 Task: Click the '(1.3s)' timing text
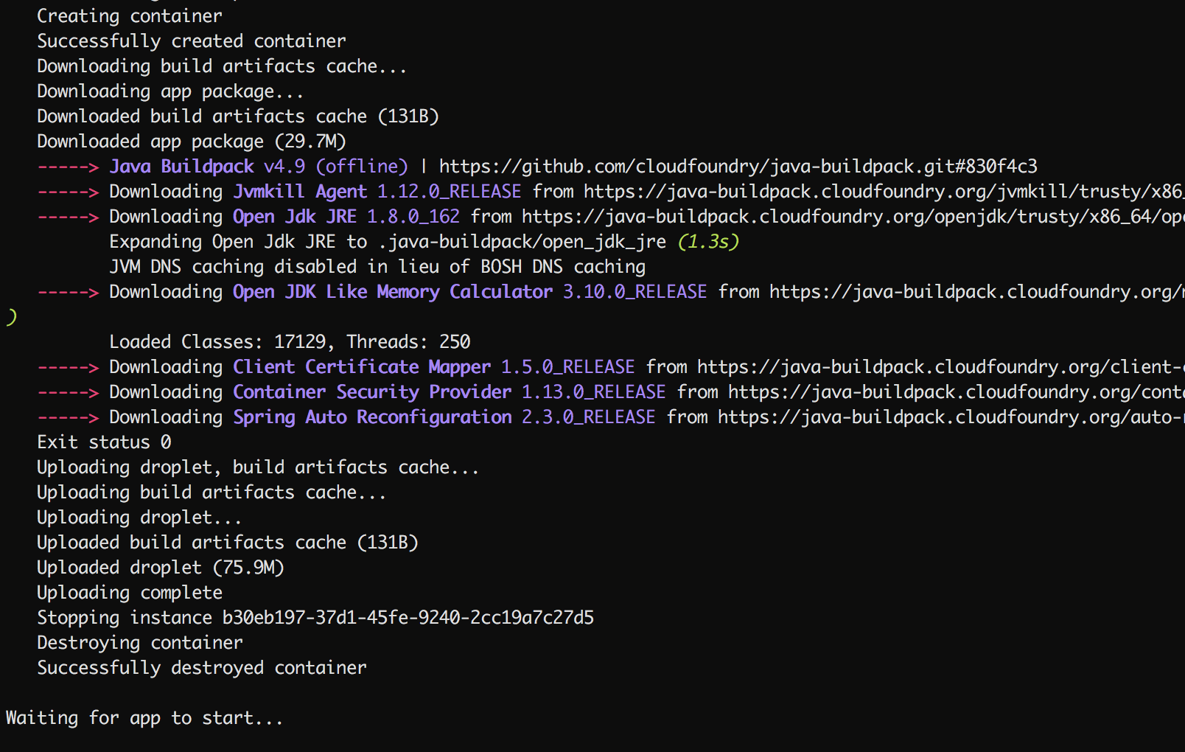708,242
